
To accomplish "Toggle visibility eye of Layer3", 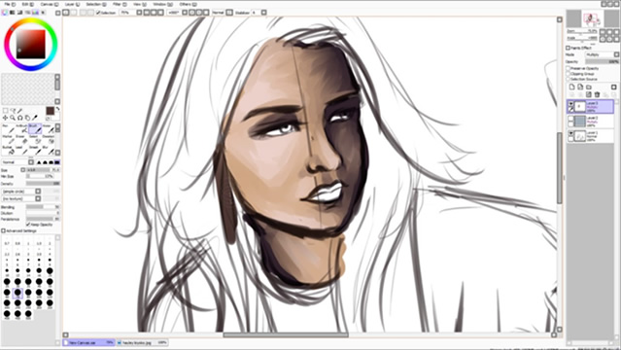I will click(x=570, y=103).
